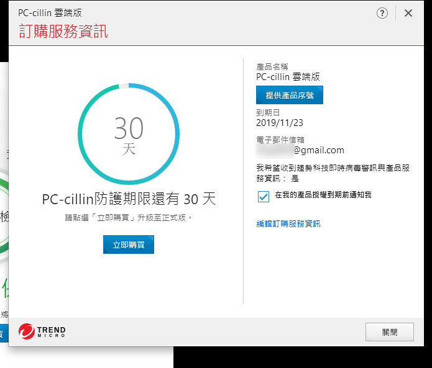
Task: Open the help question mark icon
Action: (382, 13)
